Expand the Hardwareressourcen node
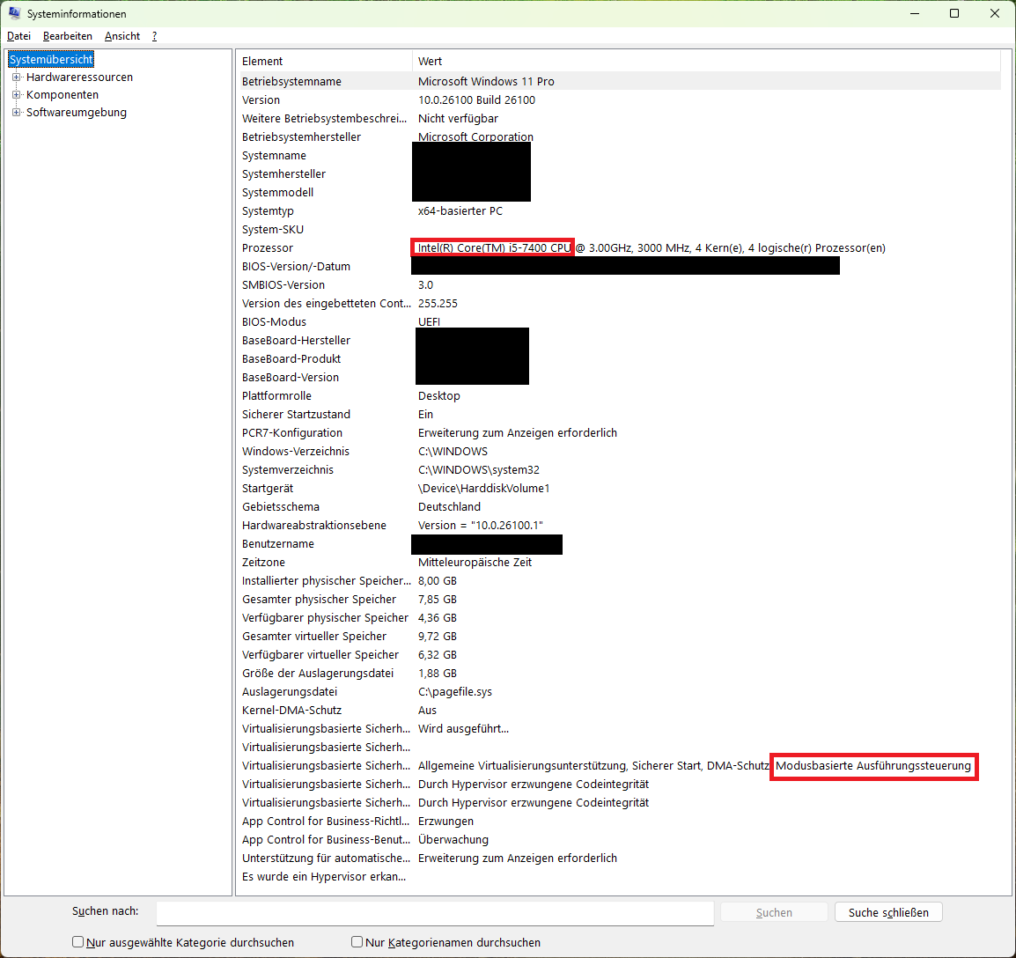 click(16, 77)
